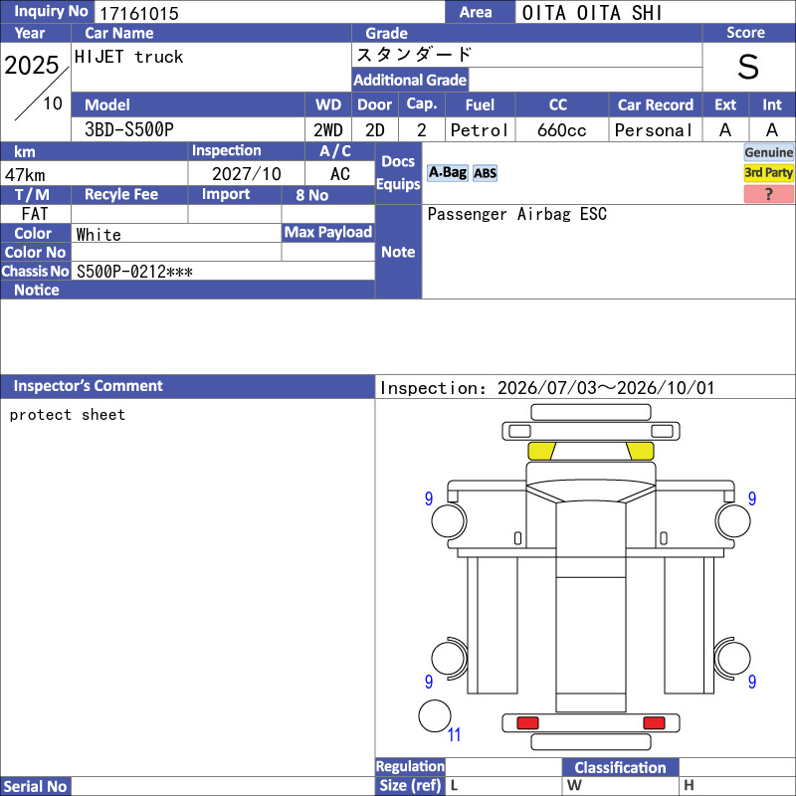Click the left red tail light

(x=527, y=723)
